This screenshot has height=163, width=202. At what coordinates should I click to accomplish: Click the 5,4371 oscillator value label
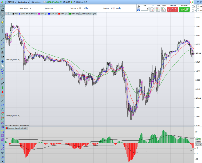point(198,139)
